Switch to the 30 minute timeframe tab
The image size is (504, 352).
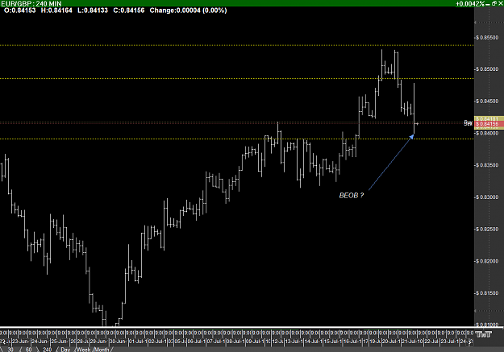coord(10,350)
